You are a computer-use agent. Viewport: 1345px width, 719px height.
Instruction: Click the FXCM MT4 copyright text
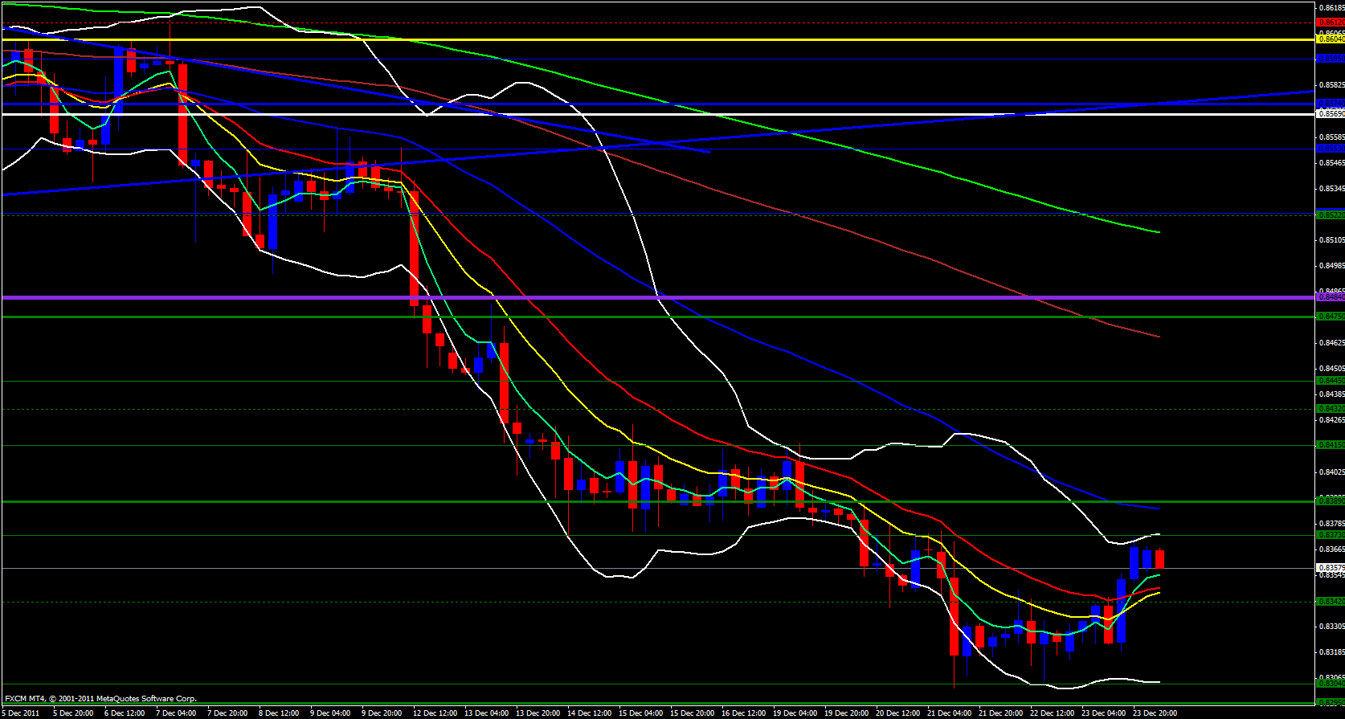click(100, 699)
